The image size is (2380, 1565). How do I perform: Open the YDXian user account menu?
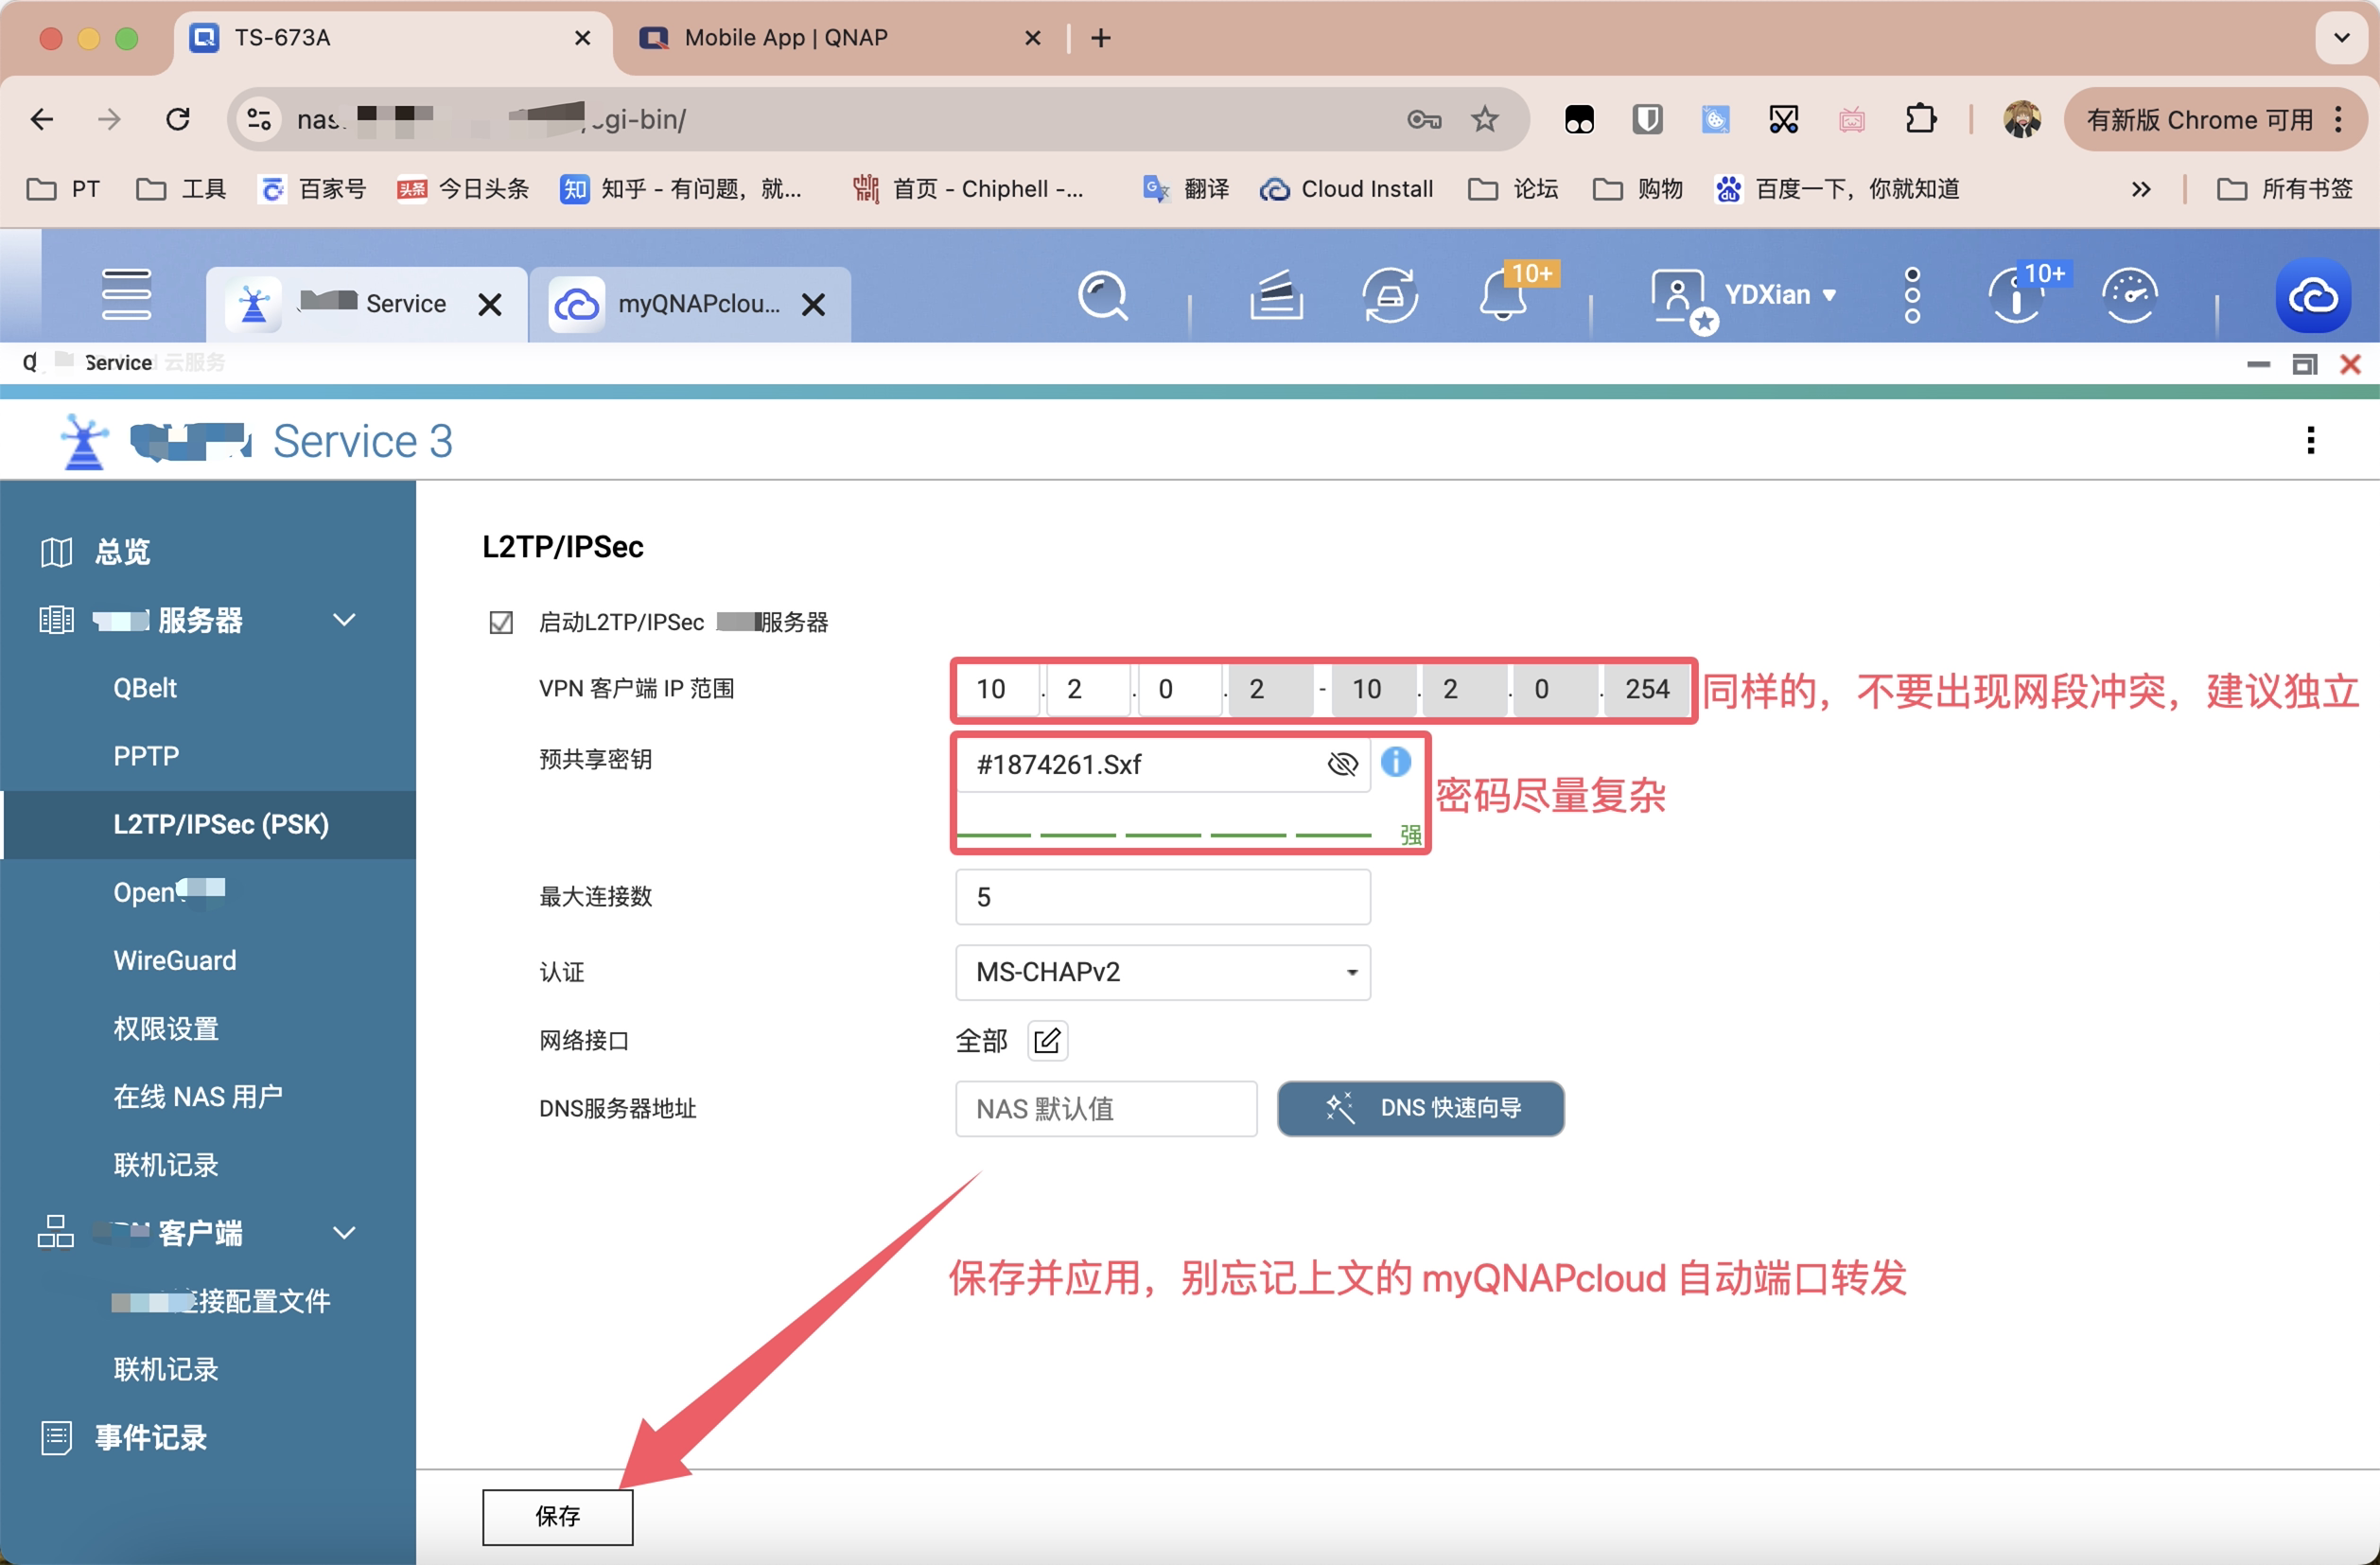pos(1744,295)
